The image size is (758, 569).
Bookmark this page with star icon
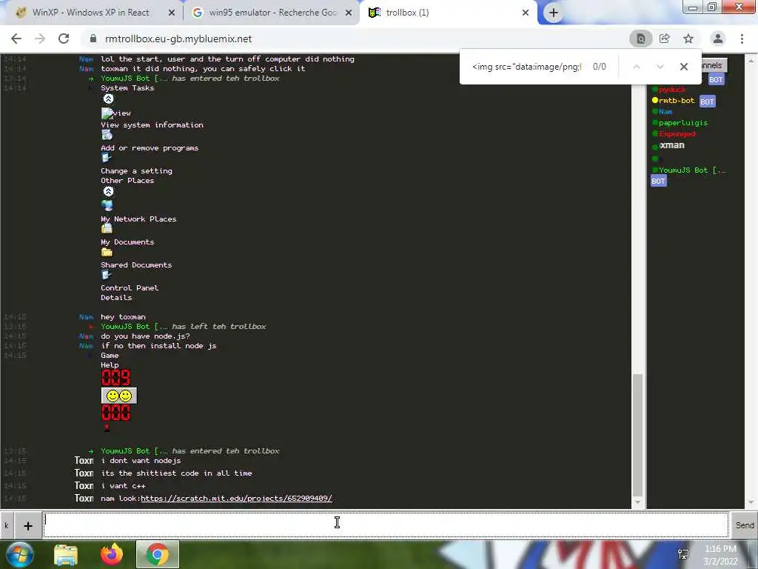point(688,39)
